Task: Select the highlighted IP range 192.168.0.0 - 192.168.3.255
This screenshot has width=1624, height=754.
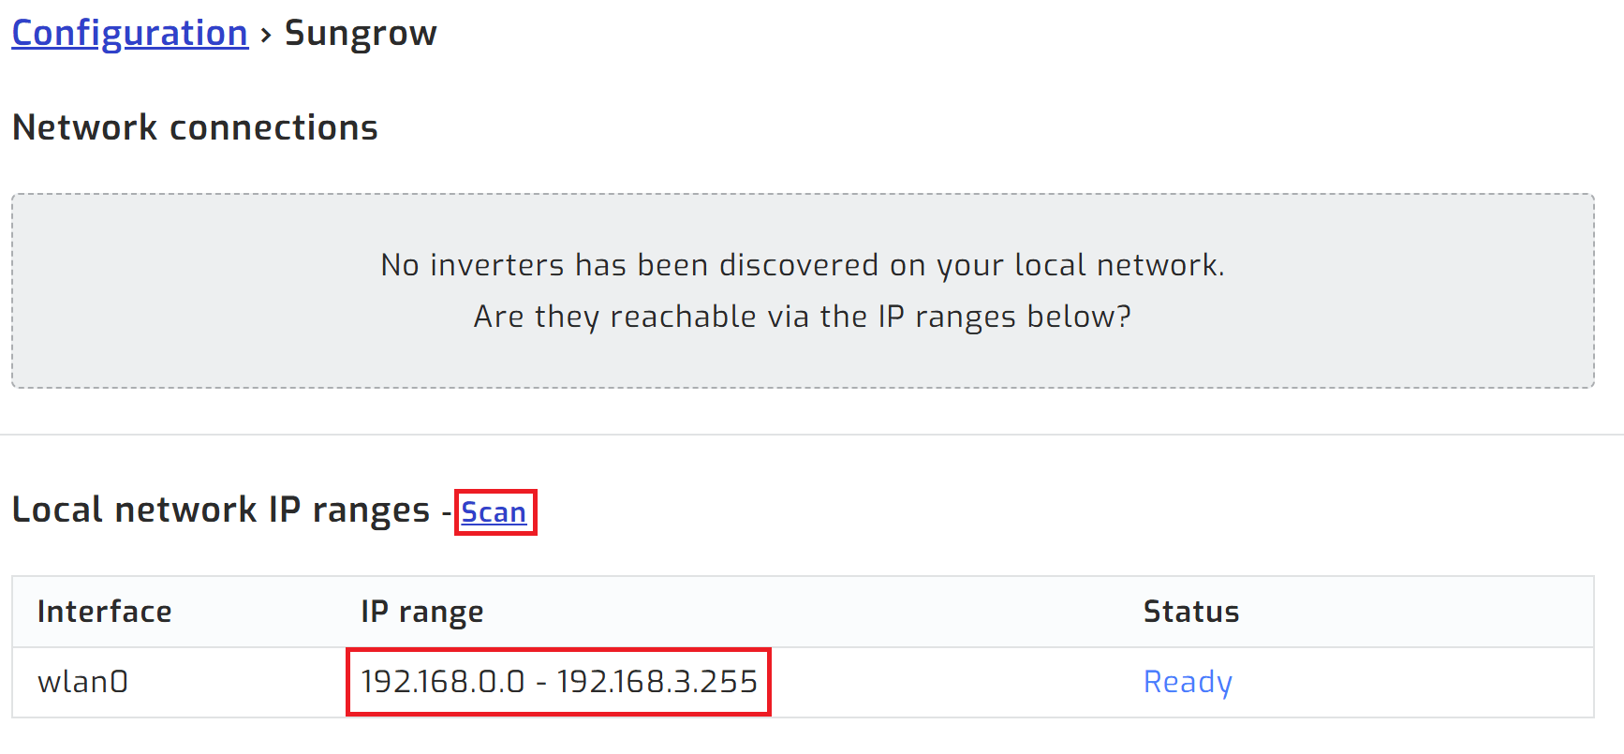Action: pos(558,681)
